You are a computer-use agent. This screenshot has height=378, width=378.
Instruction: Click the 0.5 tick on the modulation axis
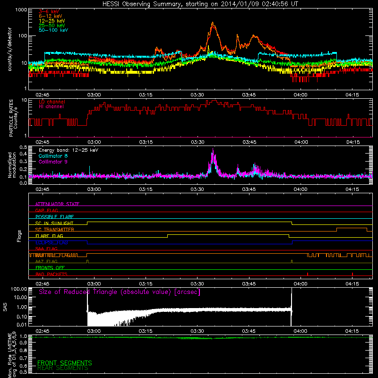pyautogui.click(x=23, y=147)
